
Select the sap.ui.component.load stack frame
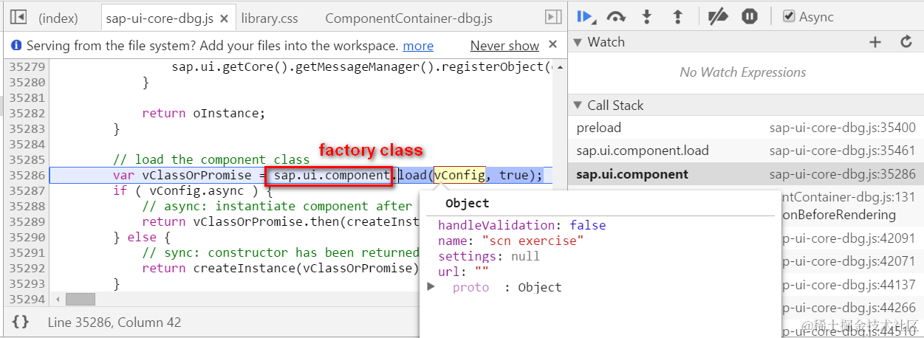[643, 151]
